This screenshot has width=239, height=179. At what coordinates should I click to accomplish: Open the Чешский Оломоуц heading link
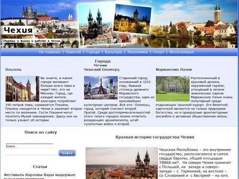101,70
